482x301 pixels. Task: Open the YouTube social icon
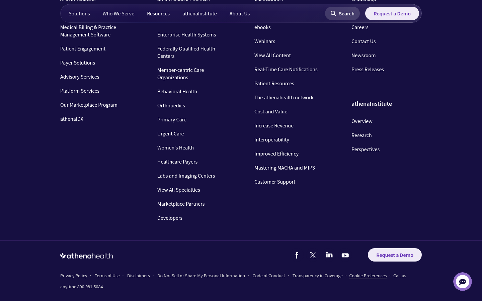tap(345, 255)
